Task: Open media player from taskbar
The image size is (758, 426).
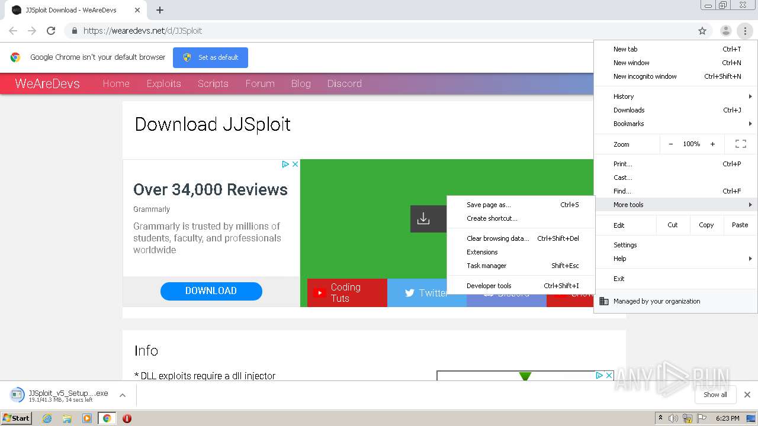Action: 87,418
